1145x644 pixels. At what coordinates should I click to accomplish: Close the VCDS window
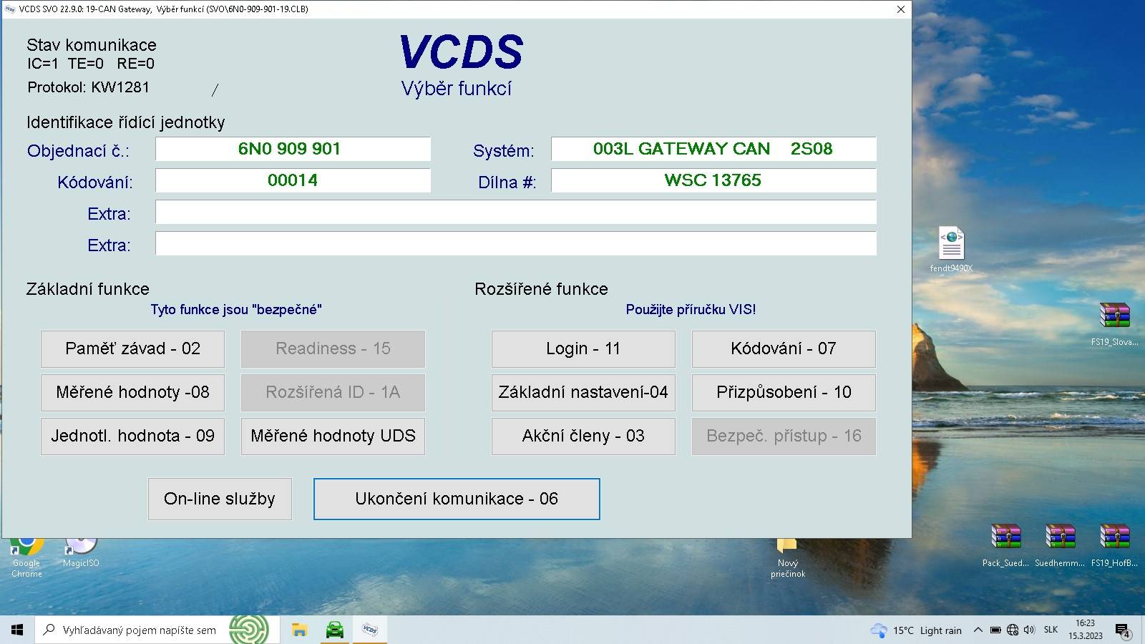[x=901, y=9]
